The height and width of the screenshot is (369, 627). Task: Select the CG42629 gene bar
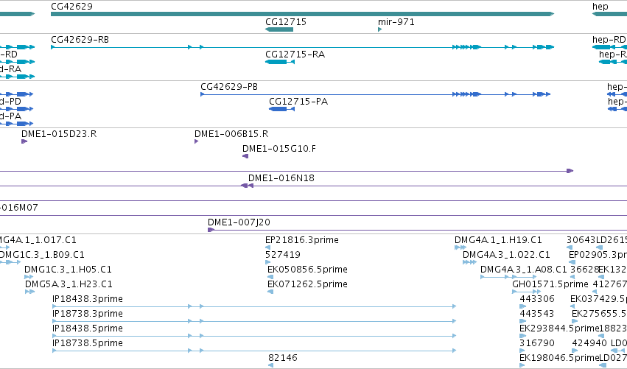pyautogui.click(x=302, y=14)
